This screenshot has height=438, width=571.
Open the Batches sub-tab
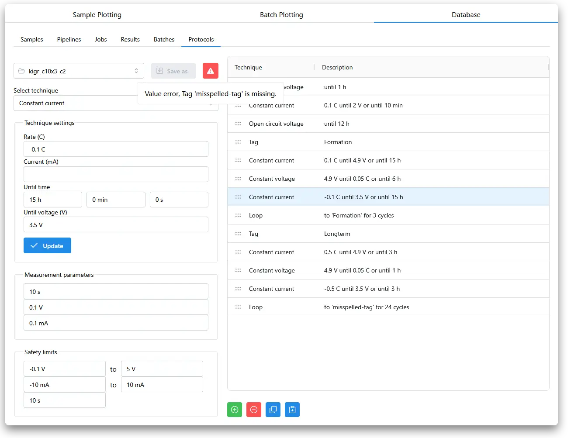164,39
